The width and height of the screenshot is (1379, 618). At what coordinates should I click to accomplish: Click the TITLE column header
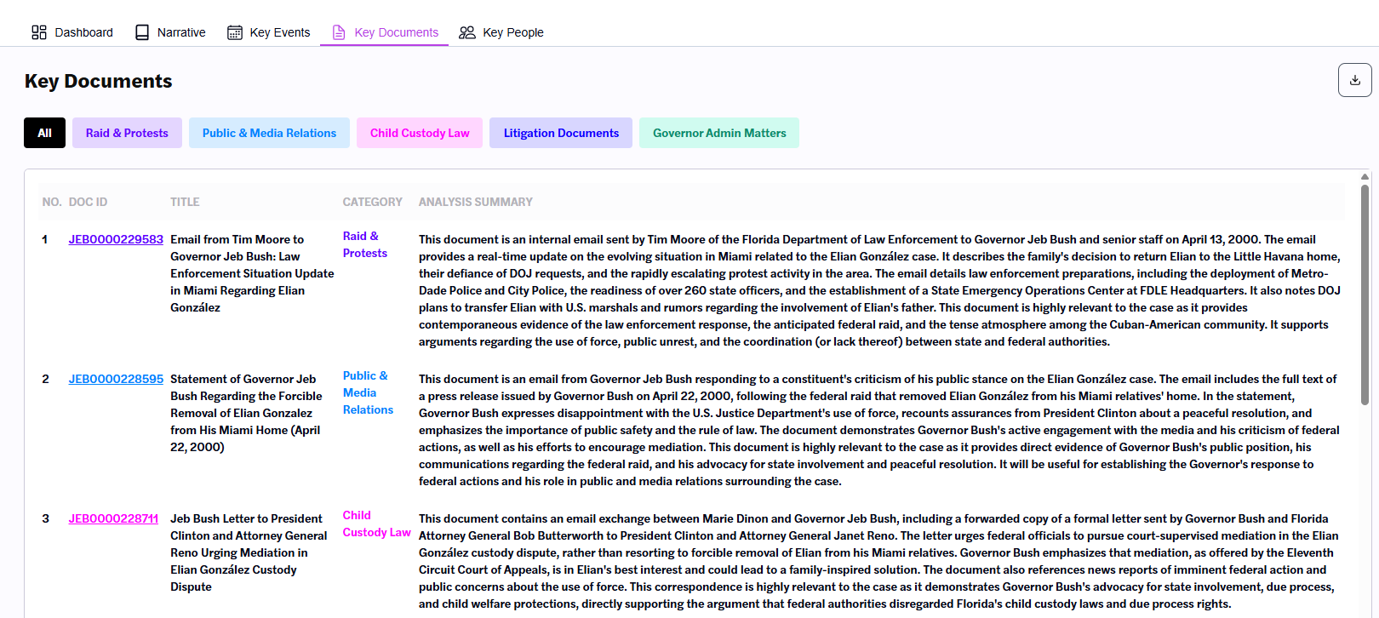tap(185, 202)
